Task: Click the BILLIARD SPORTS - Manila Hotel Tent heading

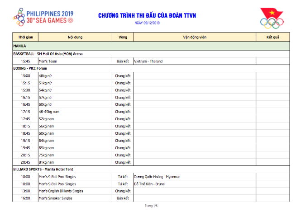Action: click(x=43, y=170)
